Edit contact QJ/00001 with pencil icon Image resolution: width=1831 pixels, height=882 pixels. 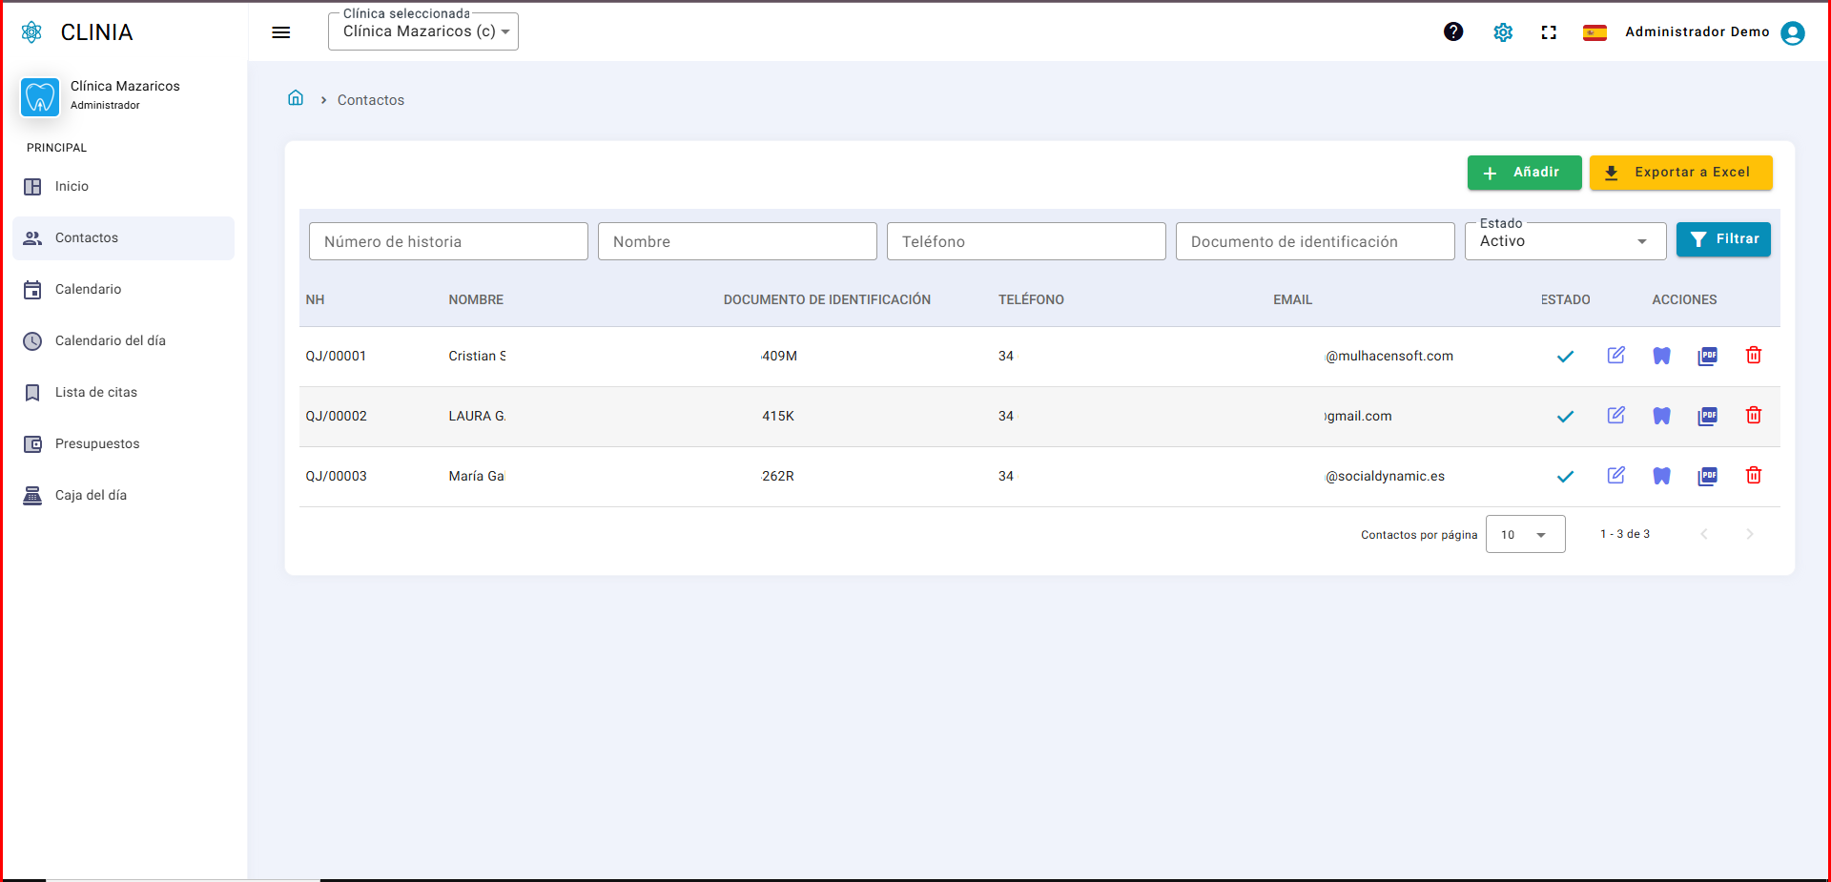pyautogui.click(x=1615, y=356)
